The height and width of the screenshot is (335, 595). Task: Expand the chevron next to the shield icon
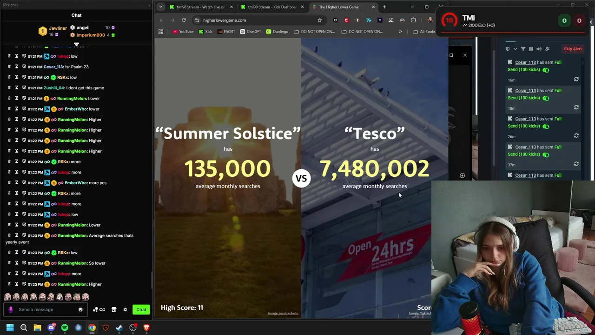point(515,49)
